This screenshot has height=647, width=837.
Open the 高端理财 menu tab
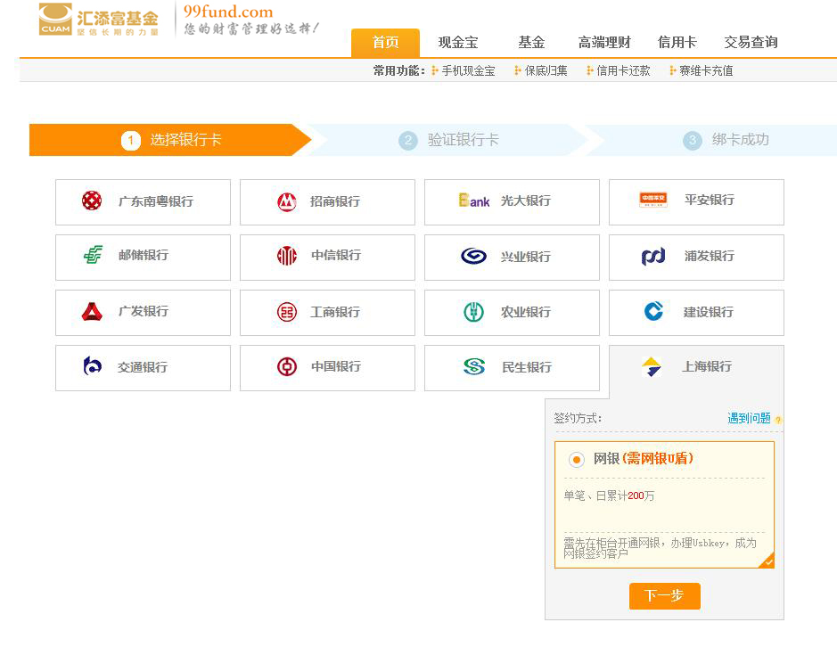coord(604,43)
